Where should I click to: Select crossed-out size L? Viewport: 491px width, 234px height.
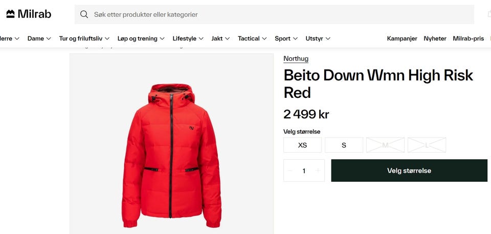pos(427,145)
